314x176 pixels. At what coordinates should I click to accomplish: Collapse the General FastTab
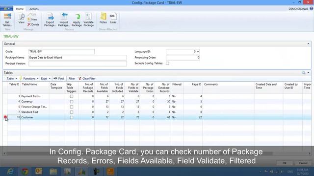pos(309,44)
